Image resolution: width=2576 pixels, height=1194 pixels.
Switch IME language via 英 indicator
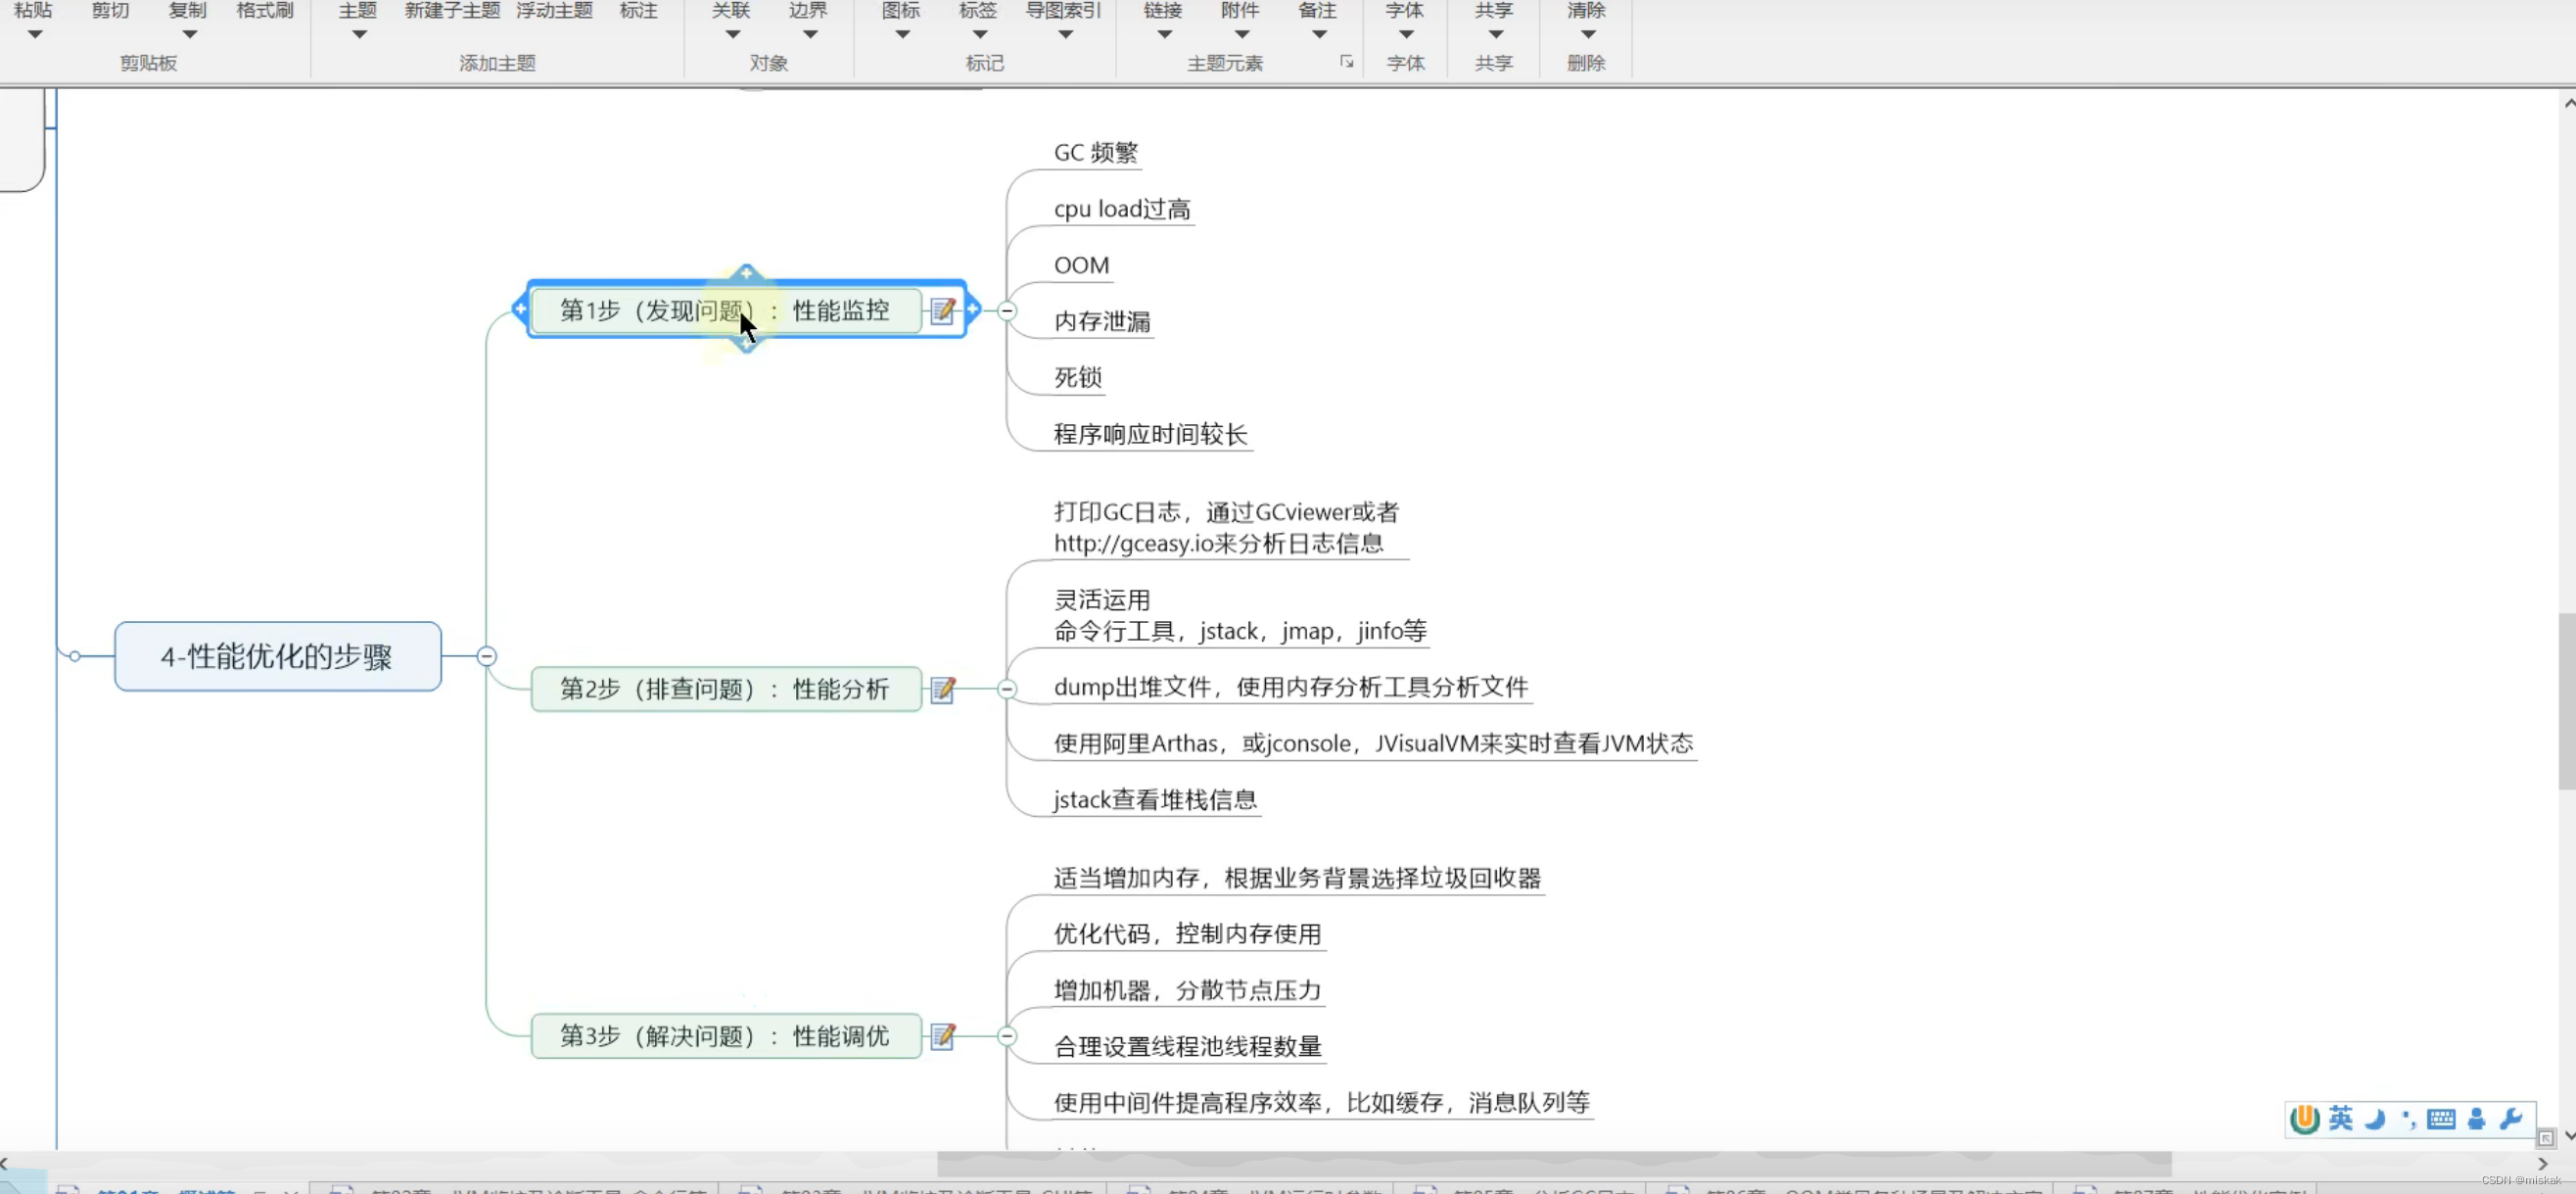tap(2340, 1118)
